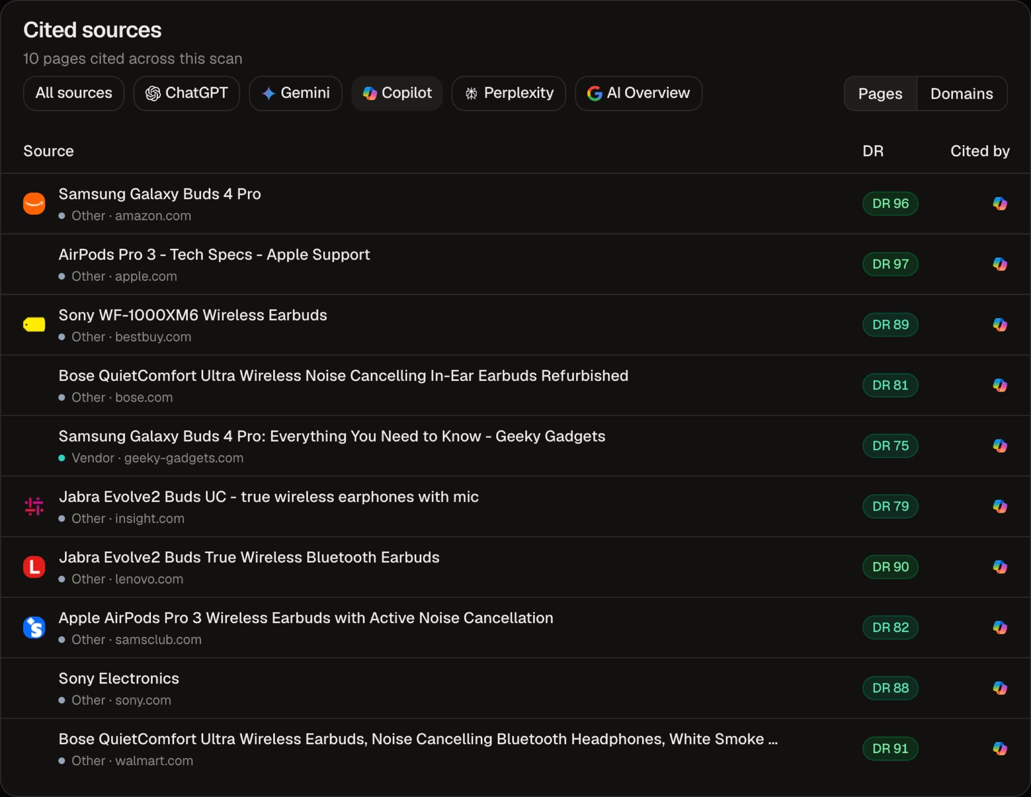This screenshot has width=1031, height=797.
Task: Click the Best Buy tag icon on the Sony WF-1000XM6 row
Action: click(x=34, y=325)
